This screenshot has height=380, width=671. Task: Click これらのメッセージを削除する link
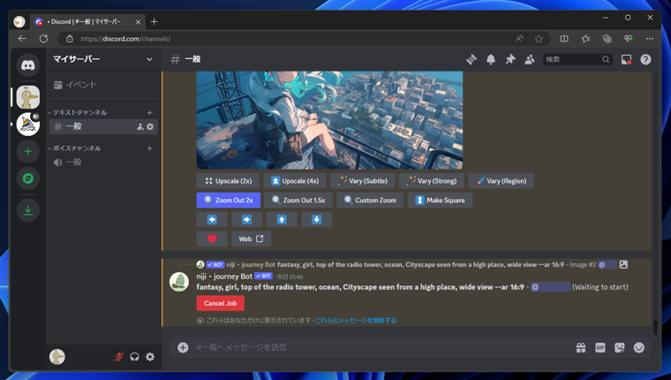[355, 321]
